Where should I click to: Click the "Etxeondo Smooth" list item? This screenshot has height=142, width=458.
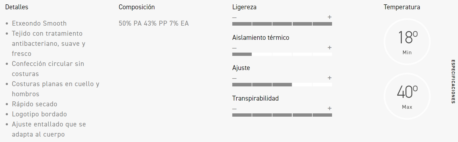pyautogui.click(x=39, y=23)
